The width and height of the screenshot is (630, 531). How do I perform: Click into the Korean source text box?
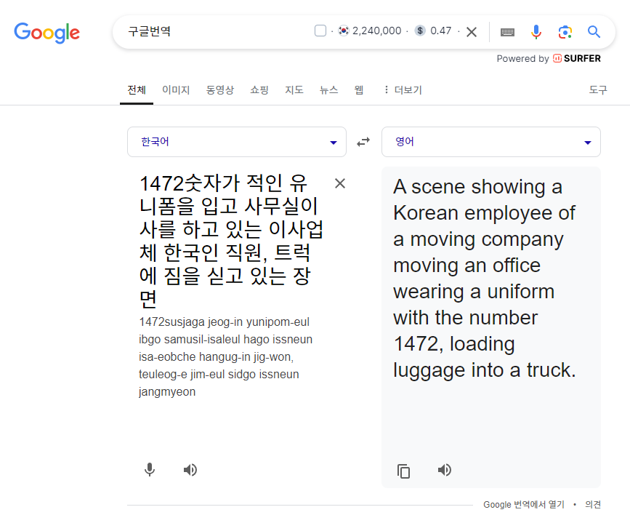click(x=231, y=241)
